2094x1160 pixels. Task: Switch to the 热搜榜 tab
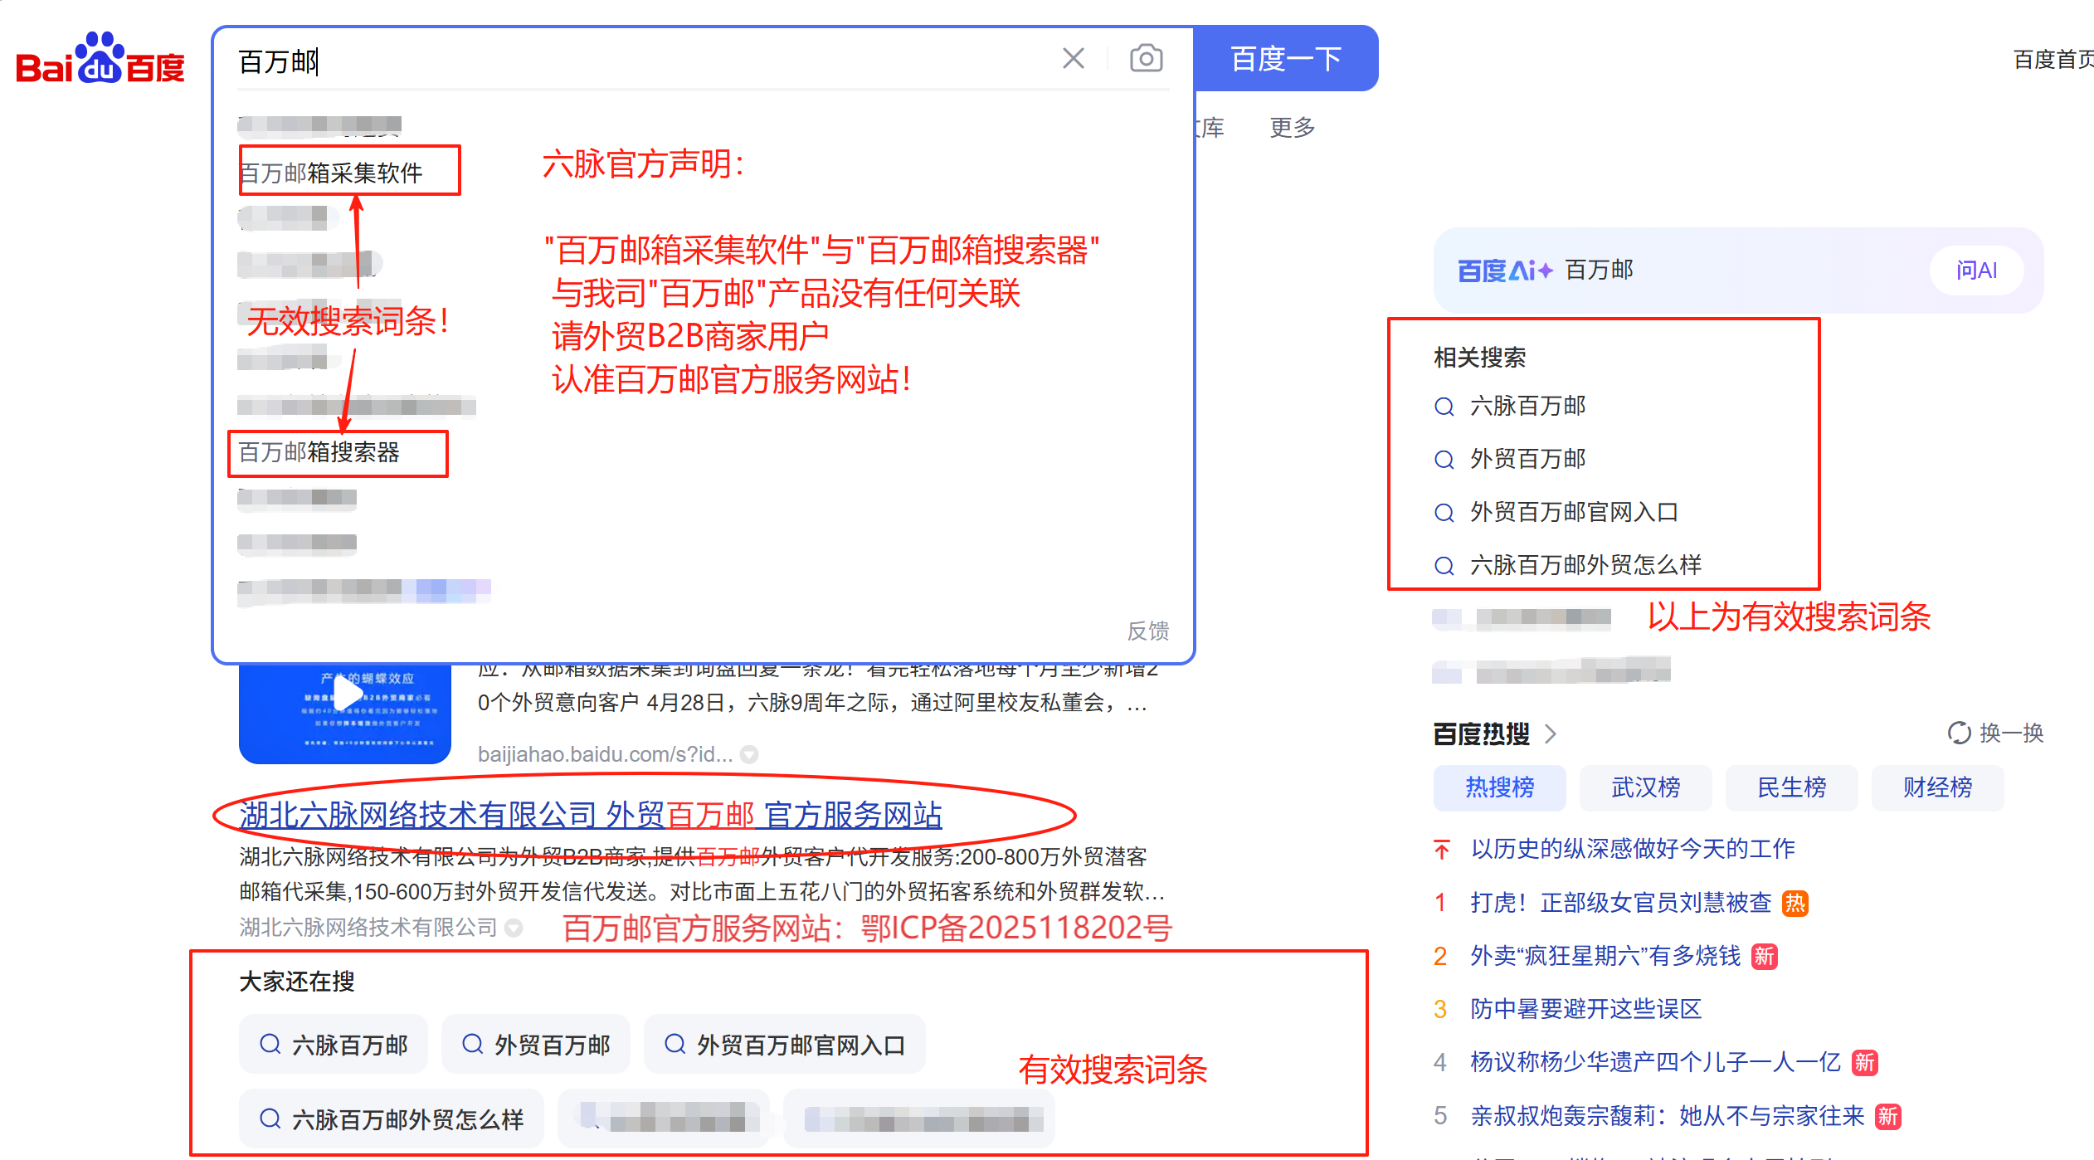(1500, 787)
